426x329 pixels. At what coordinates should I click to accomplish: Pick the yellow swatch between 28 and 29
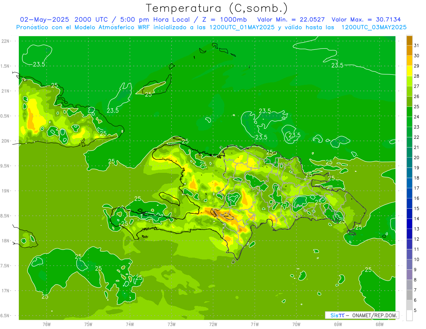409,71
